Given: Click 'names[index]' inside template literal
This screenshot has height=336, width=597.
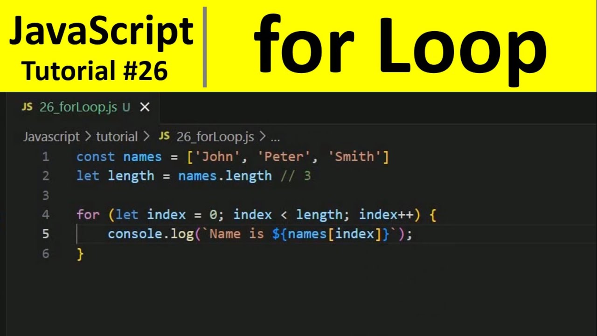Looking at the screenshot, I should click(331, 234).
